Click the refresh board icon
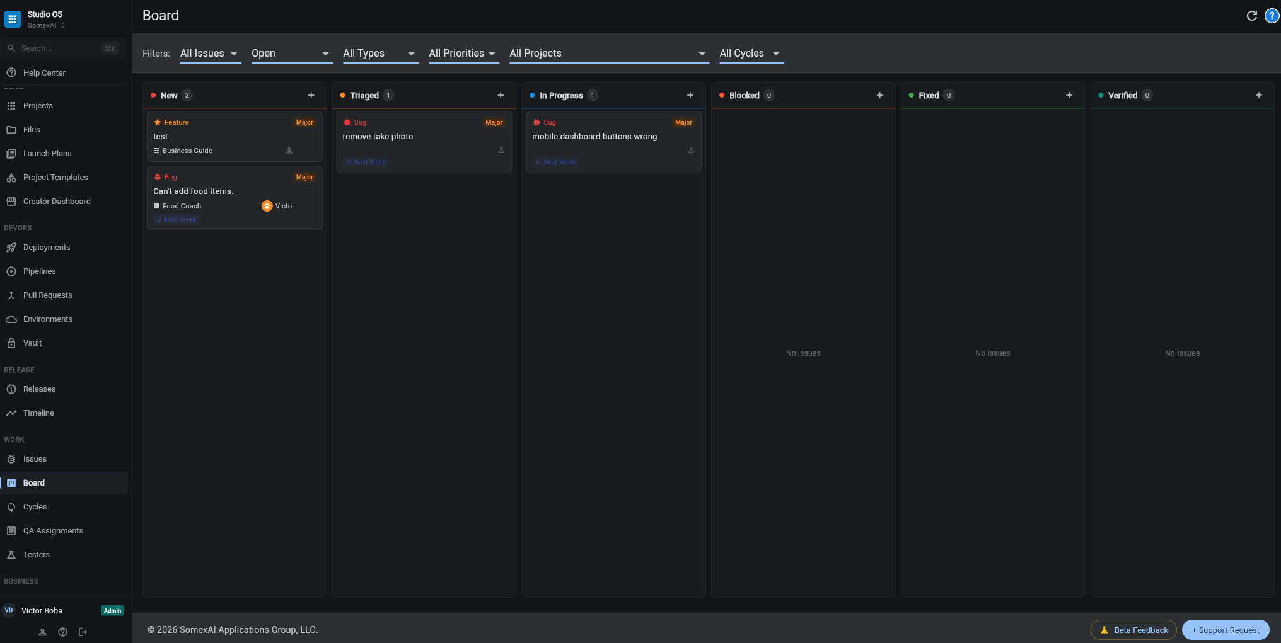The width and height of the screenshot is (1281, 643). pyautogui.click(x=1252, y=16)
